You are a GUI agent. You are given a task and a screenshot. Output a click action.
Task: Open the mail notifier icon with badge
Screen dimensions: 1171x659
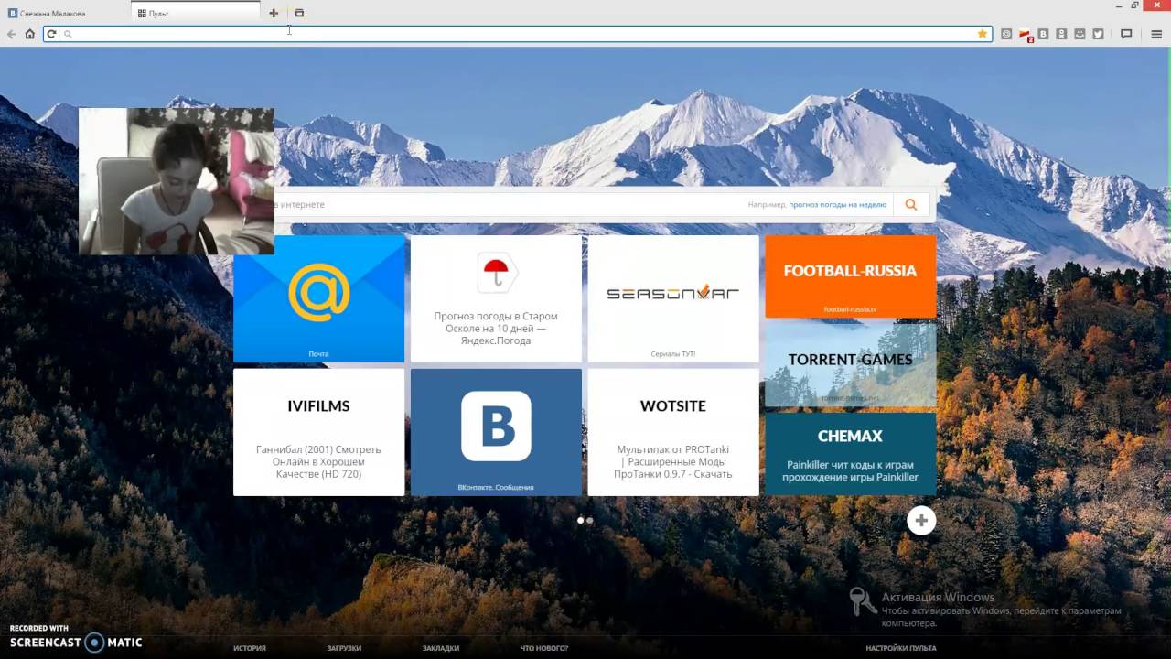1026,35
